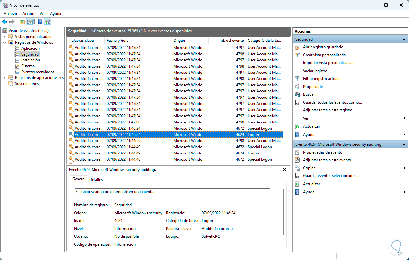409x260 pixels.
Task: Select the 11:44:48 Special Logon event
Action: pos(175,159)
